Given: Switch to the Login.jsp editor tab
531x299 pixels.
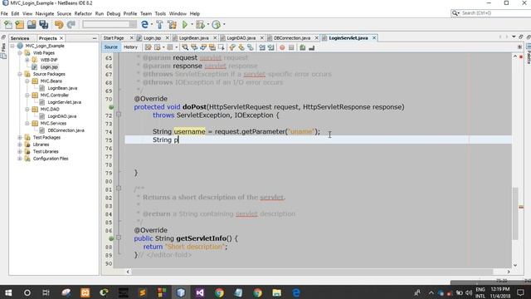Looking at the screenshot, I should 152,38.
